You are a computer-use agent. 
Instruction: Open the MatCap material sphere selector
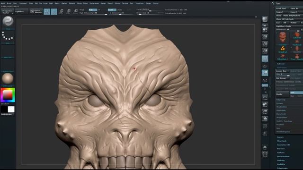point(8,79)
